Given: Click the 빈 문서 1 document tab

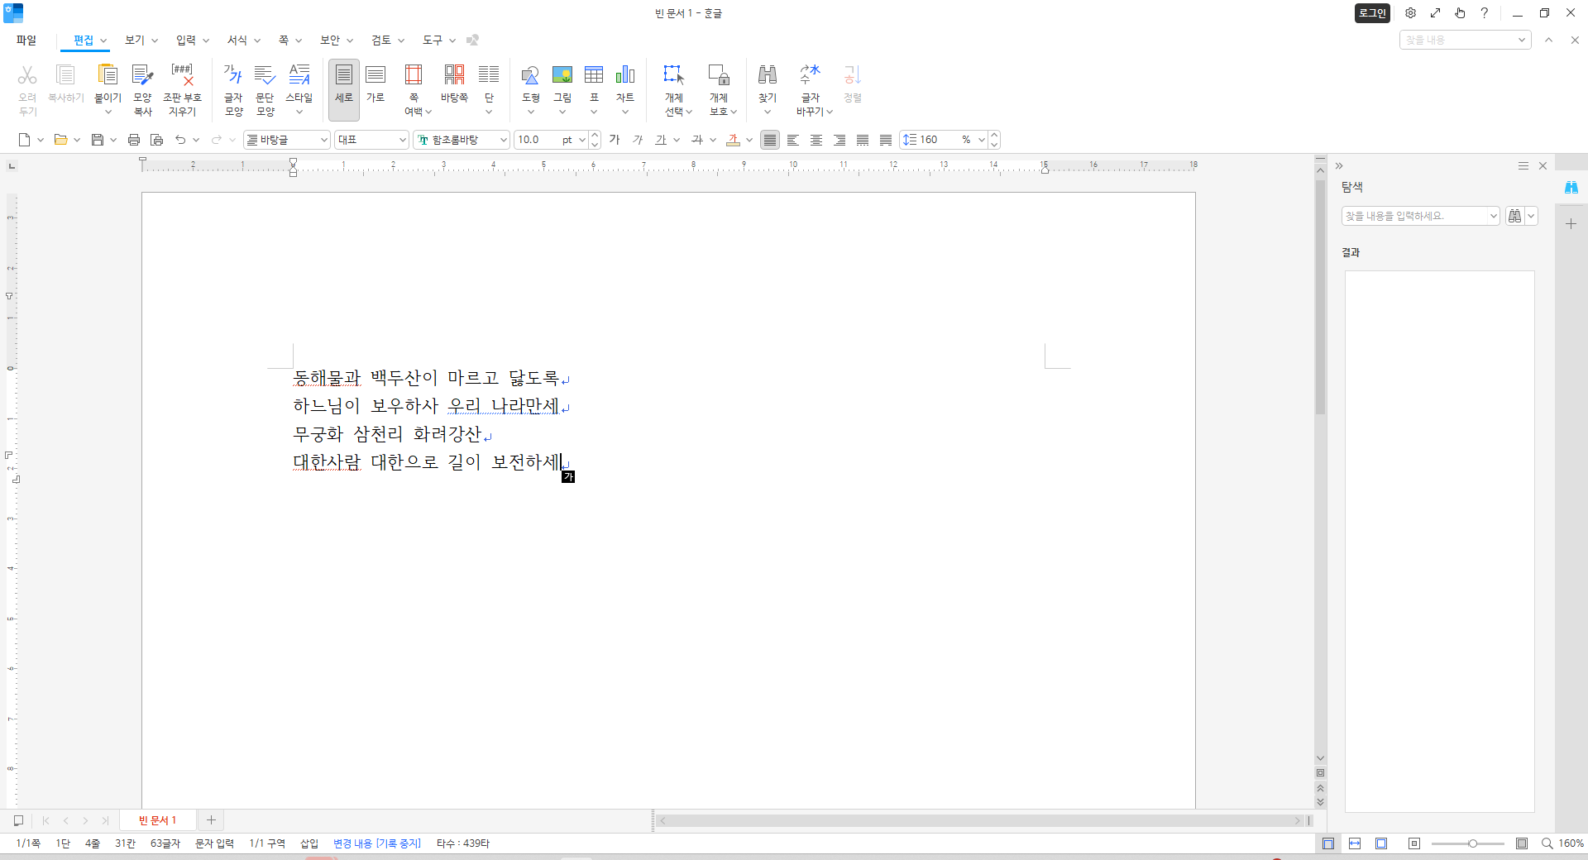Looking at the screenshot, I should (158, 820).
